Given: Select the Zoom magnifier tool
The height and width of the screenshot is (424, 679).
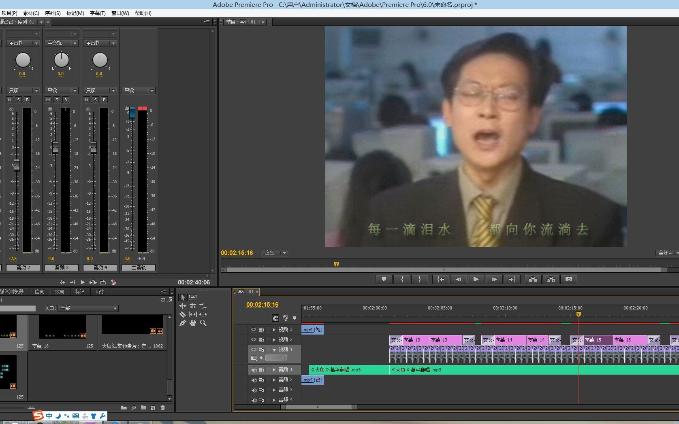Looking at the screenshot, I should pos(203,323).
